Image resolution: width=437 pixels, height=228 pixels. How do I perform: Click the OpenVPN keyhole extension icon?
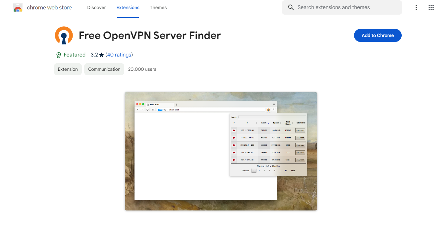point(64,35)
